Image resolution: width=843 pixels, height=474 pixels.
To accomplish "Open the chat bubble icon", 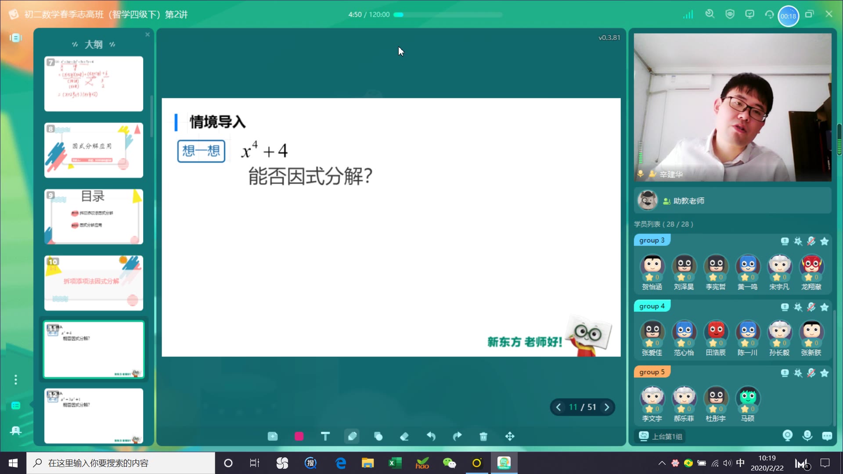I will pos(827,436).
